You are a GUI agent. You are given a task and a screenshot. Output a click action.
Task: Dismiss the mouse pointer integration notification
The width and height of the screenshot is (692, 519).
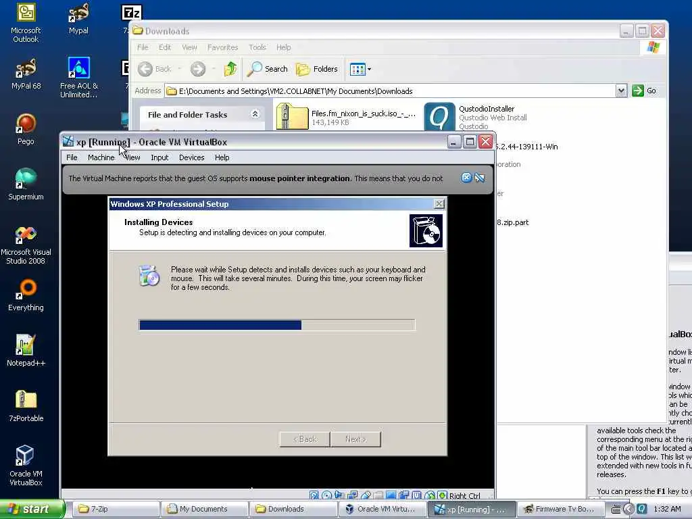(466, 178)
